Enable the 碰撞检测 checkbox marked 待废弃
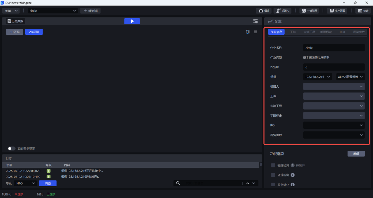The height and width of the screenshot is (198, 373). coord(273,165)
